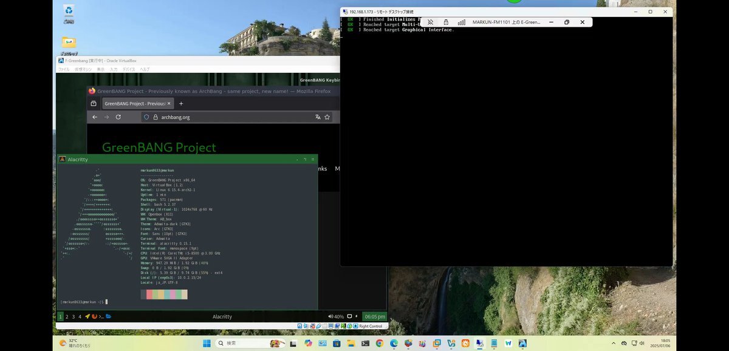Open Task View on the taskbar

click(293, 344)
